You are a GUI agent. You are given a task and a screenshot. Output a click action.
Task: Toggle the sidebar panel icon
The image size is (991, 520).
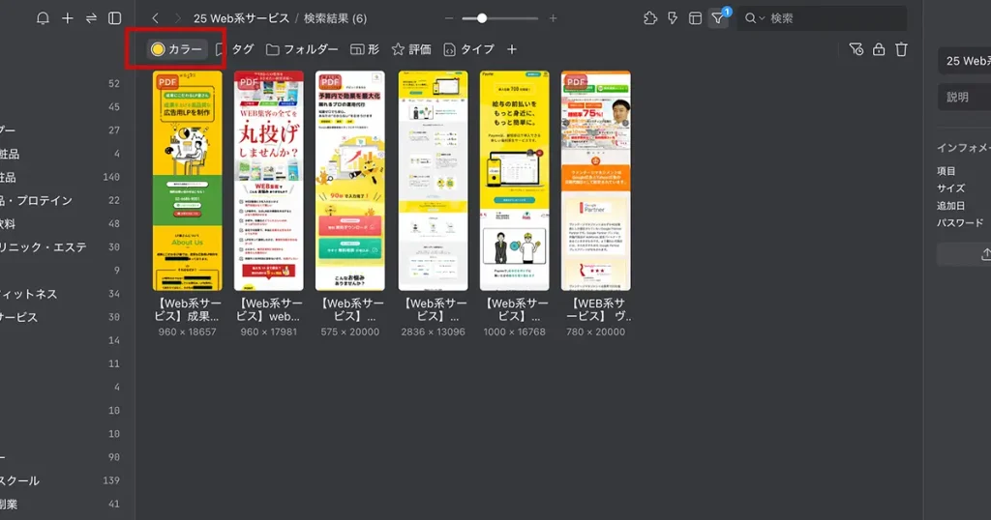click(115, 18)
